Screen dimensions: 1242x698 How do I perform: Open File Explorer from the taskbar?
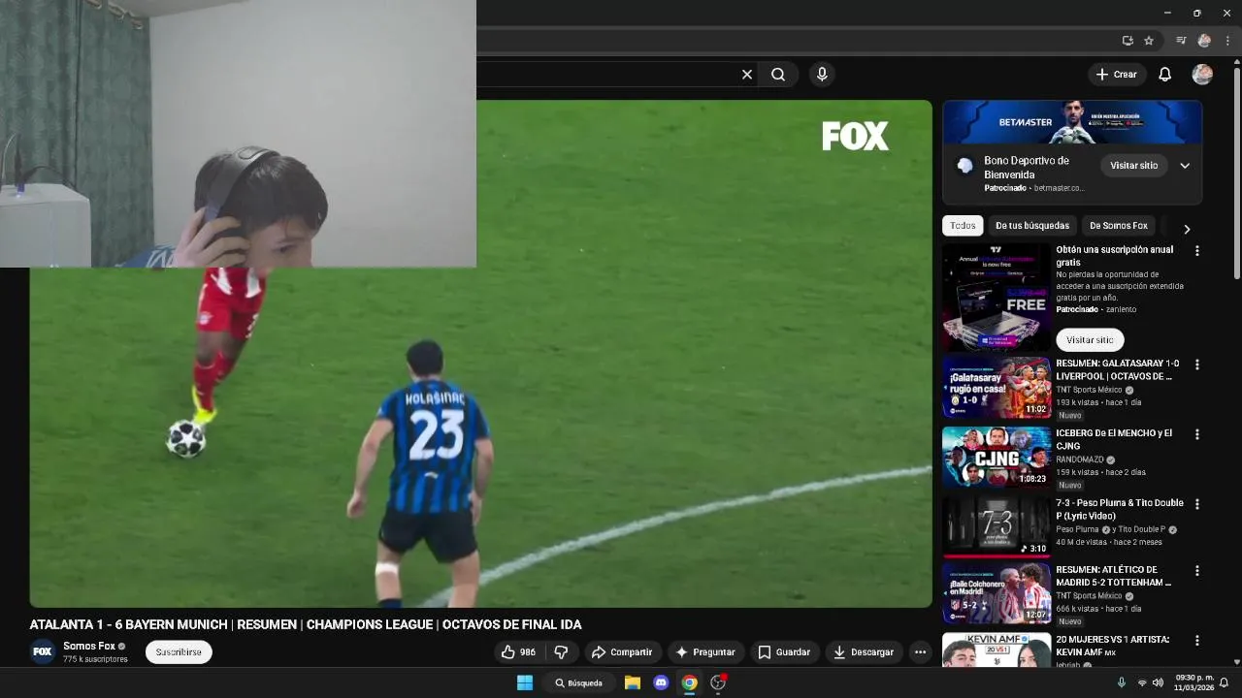click(x=633, y=682)
